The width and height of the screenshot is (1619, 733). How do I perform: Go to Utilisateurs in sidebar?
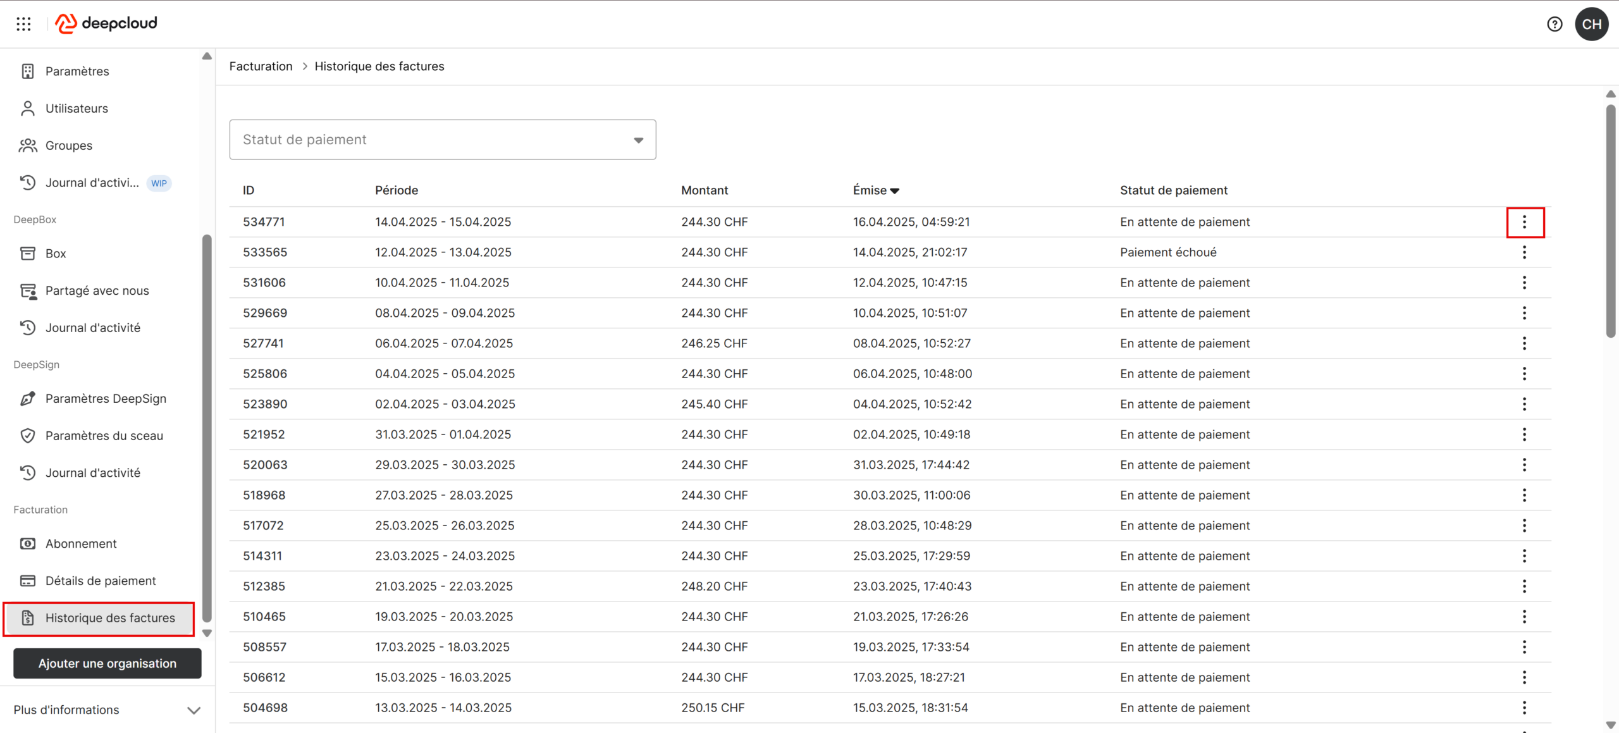tap(77, 108)
